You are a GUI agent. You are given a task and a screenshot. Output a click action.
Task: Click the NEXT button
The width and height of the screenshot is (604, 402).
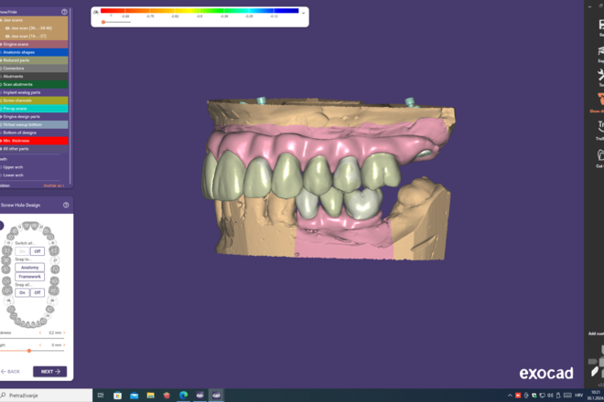(x=49, y=372)
